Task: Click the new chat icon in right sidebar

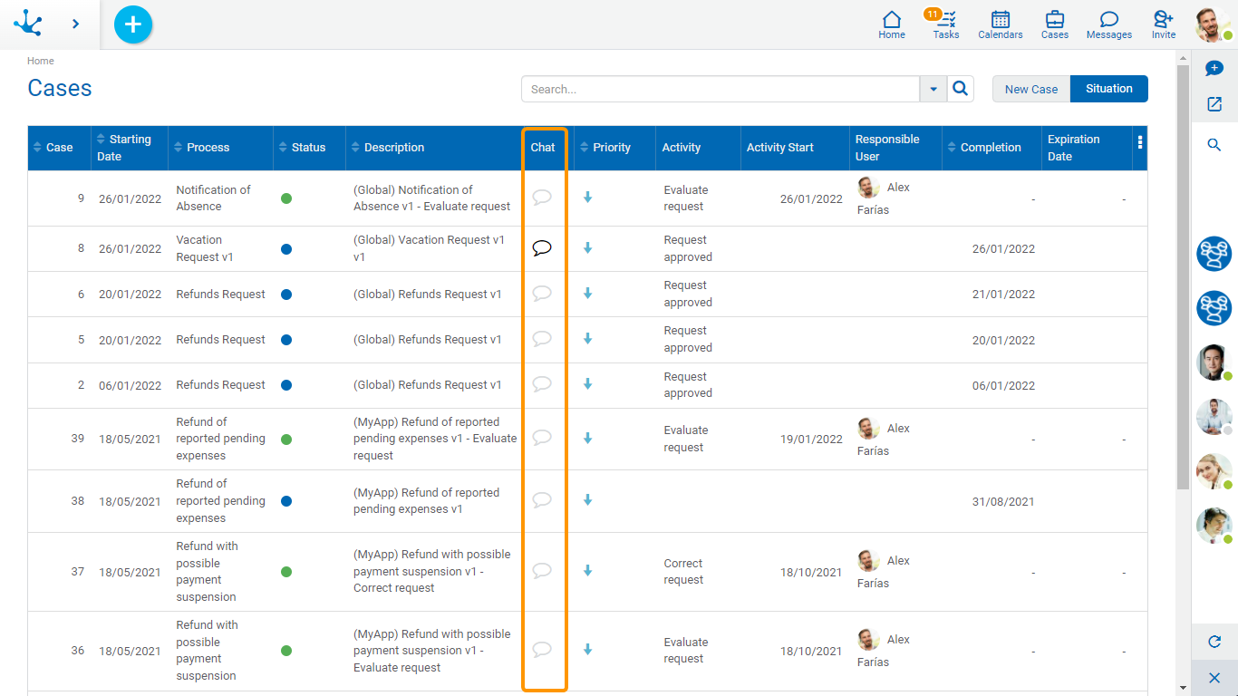Action: tap(1214, 69)
